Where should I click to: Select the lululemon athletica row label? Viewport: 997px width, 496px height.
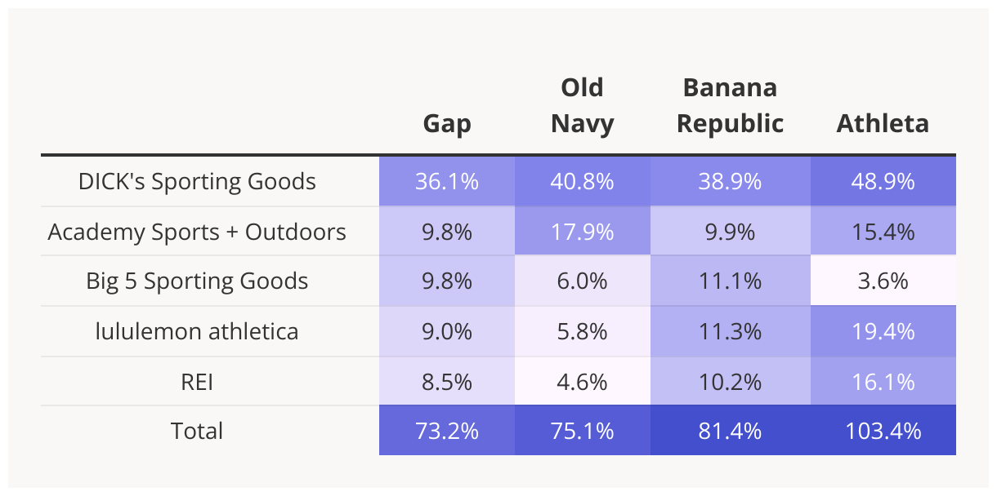click(x=197, y=331)
